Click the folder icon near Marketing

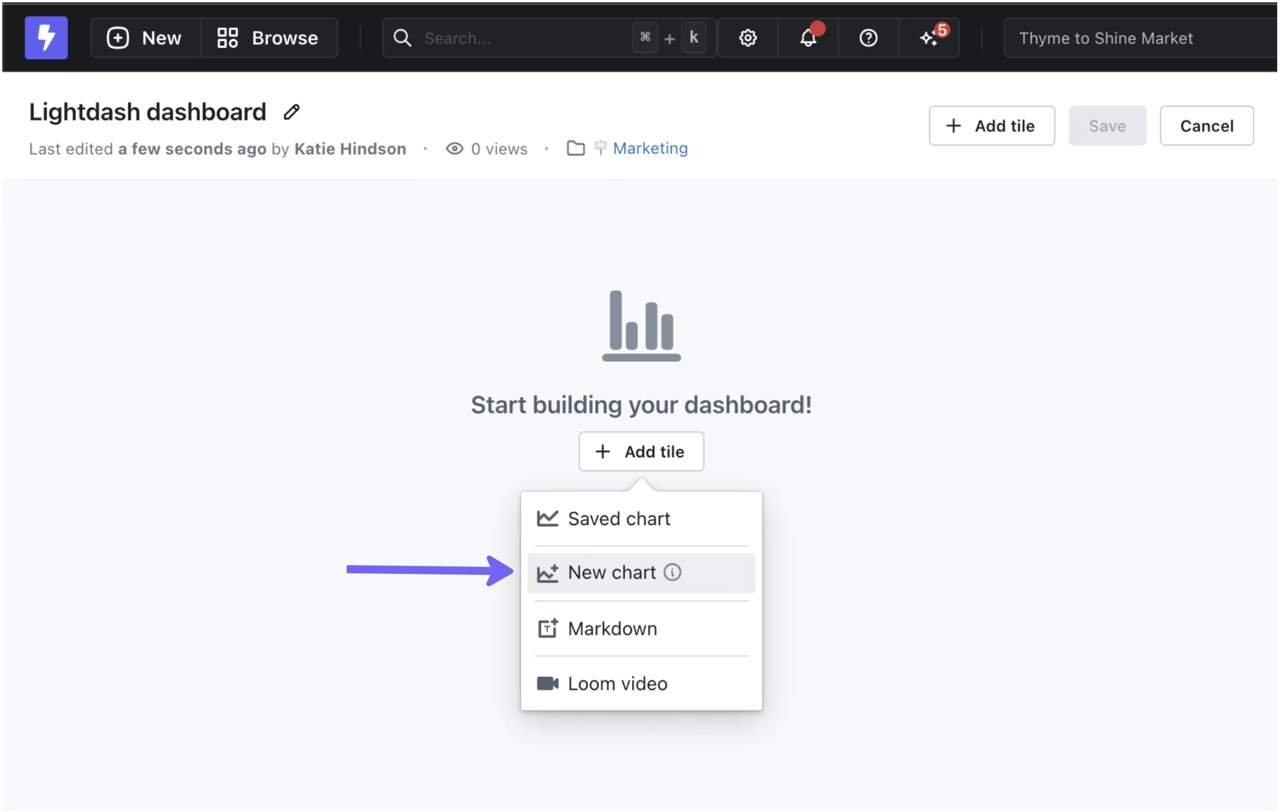[x=576, y=148]
